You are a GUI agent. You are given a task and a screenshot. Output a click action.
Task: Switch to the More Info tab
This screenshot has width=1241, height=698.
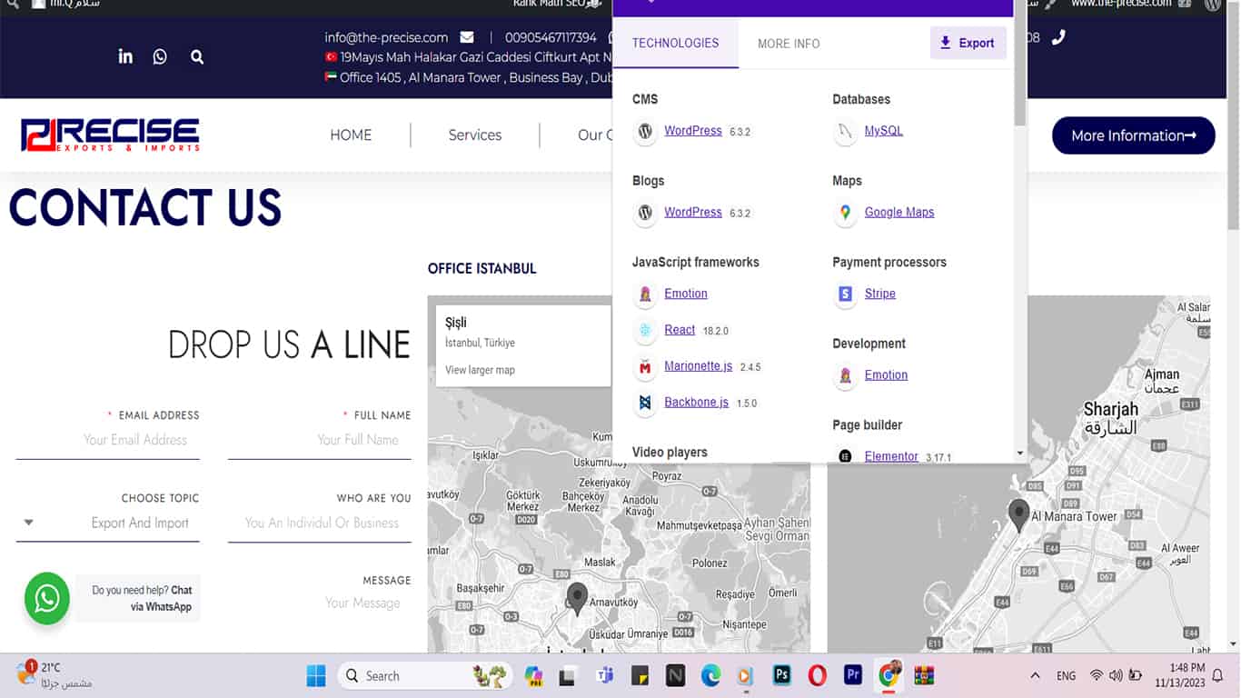789,44
